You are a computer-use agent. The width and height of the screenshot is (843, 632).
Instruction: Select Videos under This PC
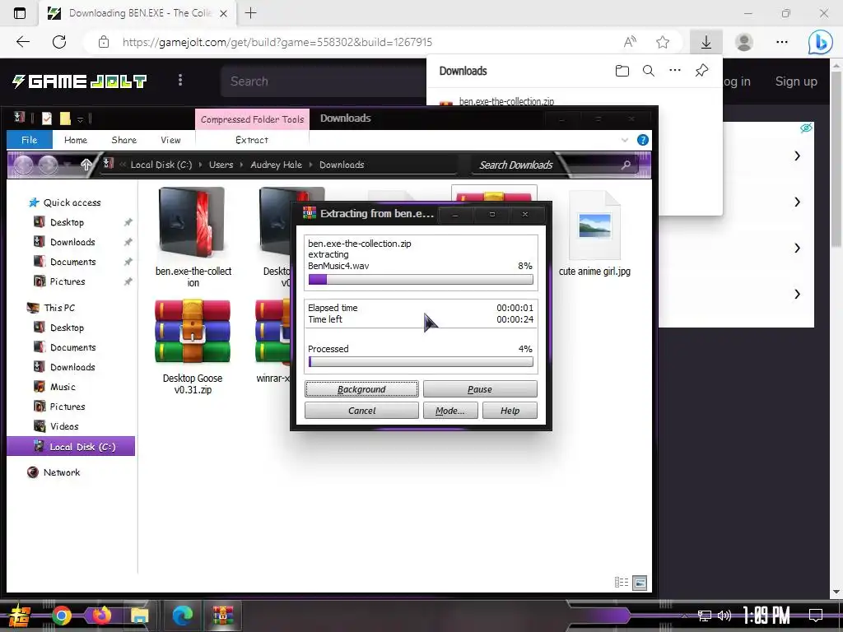click(64, 426)
